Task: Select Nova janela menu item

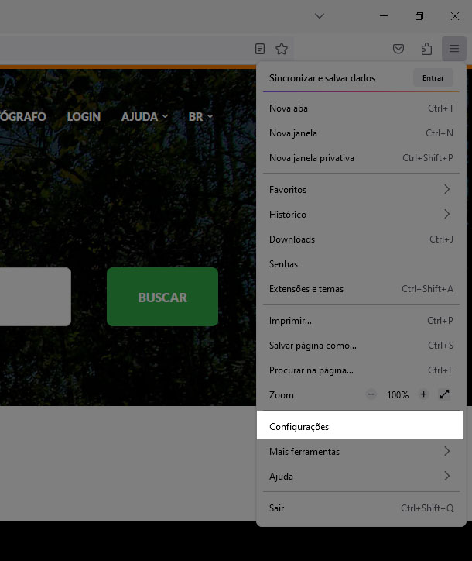Action: click(361, 133)
